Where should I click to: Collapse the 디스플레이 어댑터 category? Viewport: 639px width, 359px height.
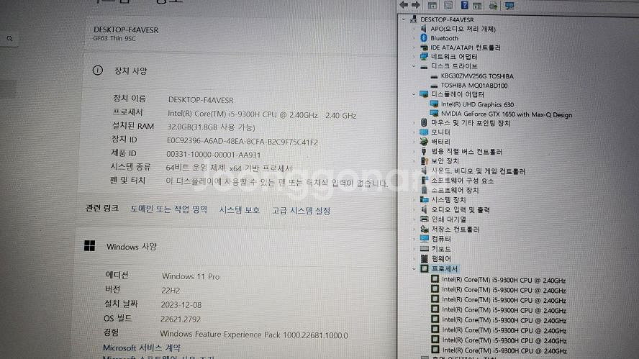(x=414, y=94)
